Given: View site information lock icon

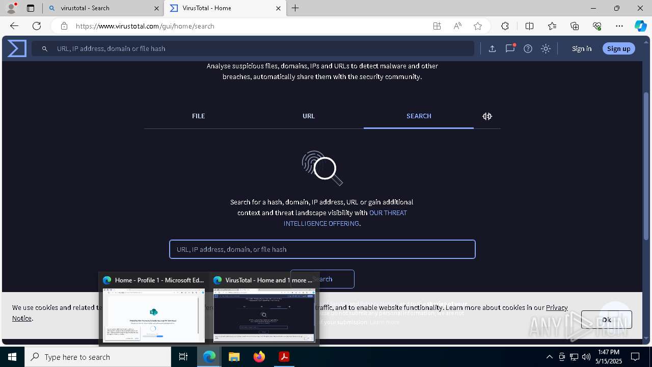Looking at the screenshot, I should (64, 26).
